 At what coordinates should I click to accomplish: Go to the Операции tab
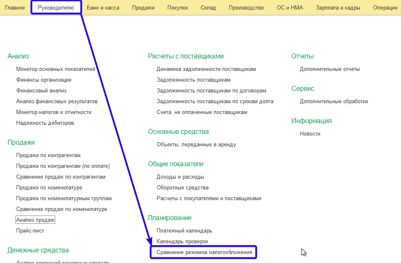point(385,7)
